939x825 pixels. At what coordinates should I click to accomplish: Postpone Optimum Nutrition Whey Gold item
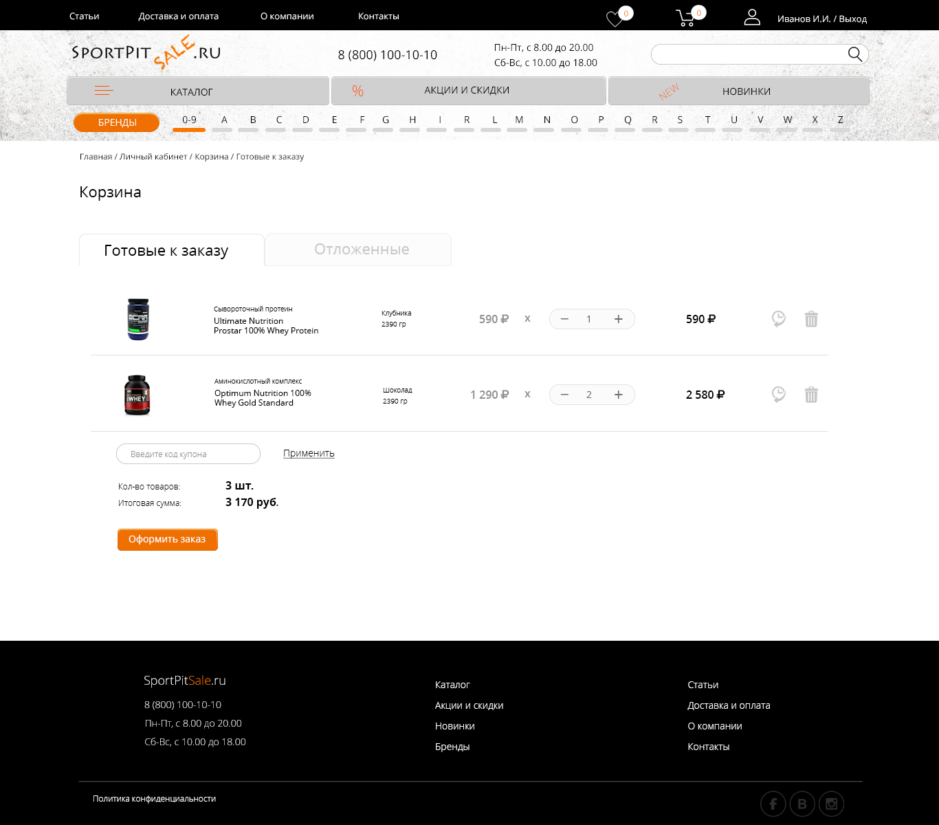click(778, 395)
